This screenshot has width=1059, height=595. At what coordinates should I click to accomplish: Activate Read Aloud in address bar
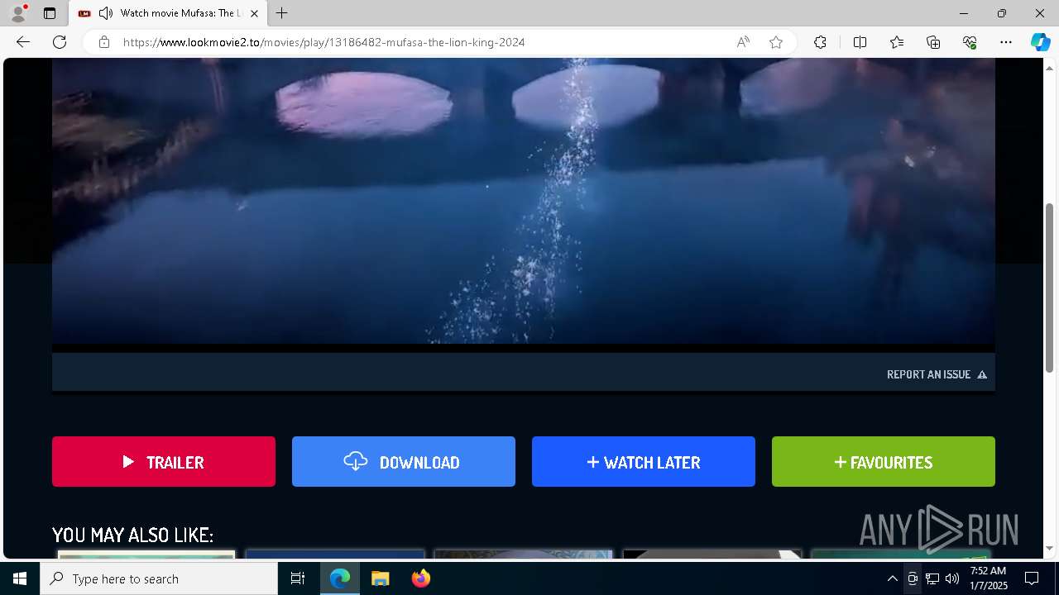pyautogui.click(x=743, y=42)
